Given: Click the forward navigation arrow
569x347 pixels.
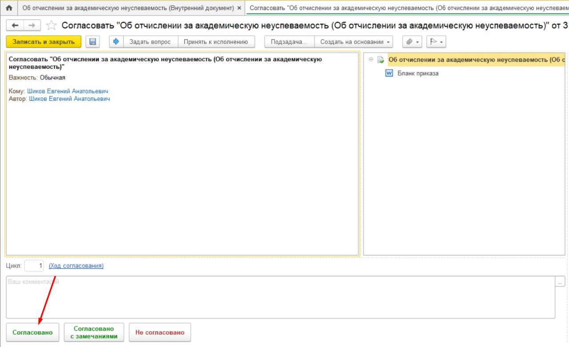Looking at the screenshot, I should [x=32, y=25].
